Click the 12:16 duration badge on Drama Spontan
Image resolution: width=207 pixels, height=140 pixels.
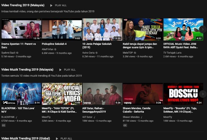coord(36,38)
